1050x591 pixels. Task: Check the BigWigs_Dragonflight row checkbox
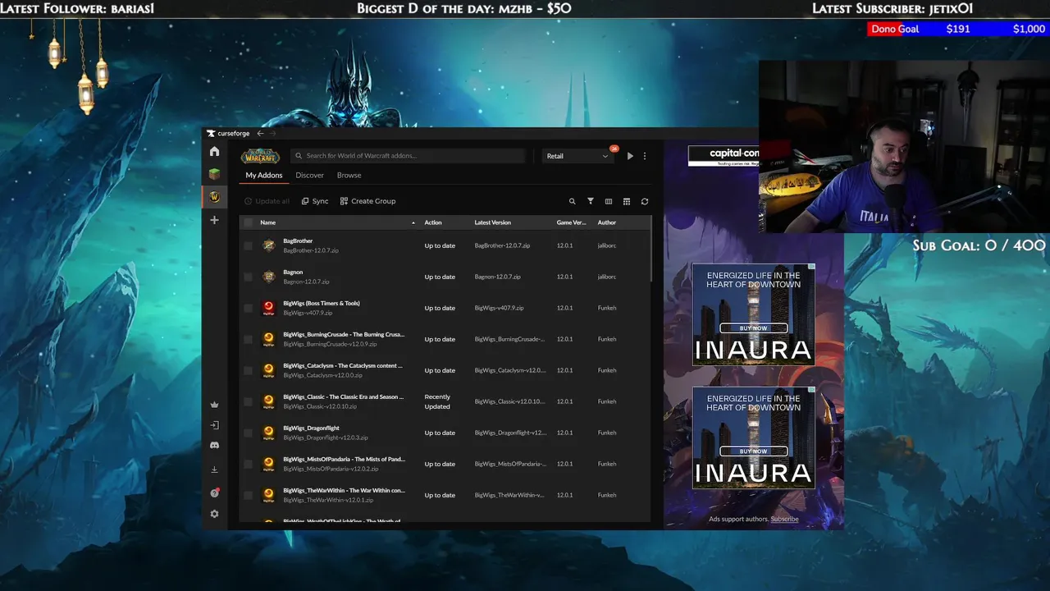249,433
